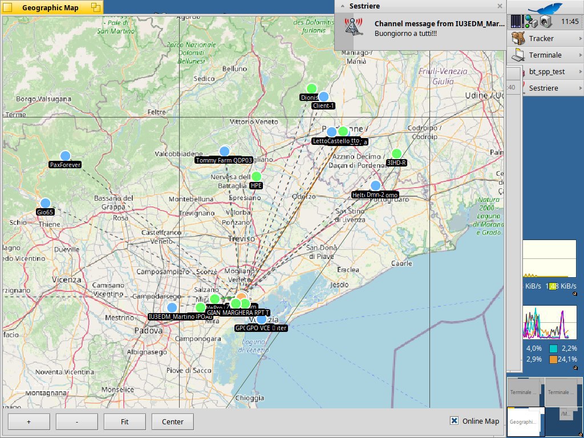The image size is (584, 438).
Task: Open the volume speaker tray icon
Action: click(x=545, y=22)
